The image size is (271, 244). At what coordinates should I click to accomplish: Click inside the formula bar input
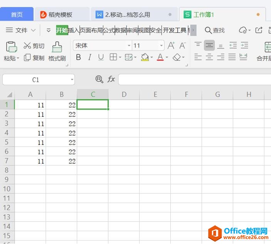point(195,80)
